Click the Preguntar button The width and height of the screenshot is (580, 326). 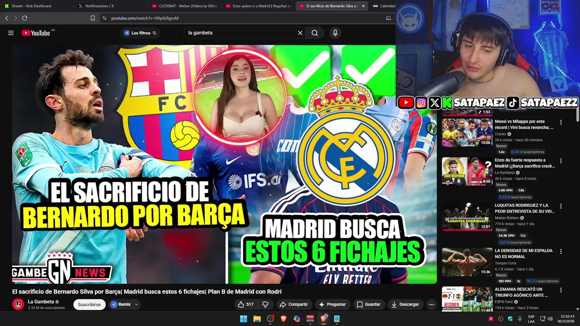click(332, 304)
